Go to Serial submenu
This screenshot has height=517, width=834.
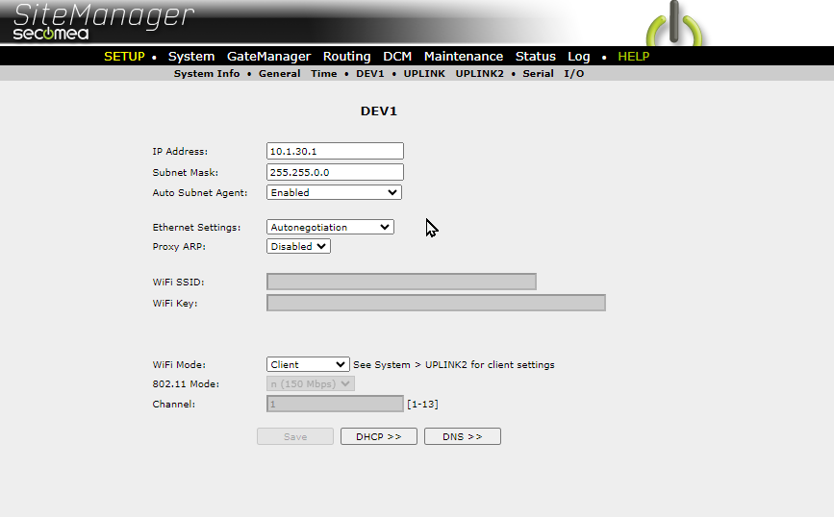tap(538, 73)
